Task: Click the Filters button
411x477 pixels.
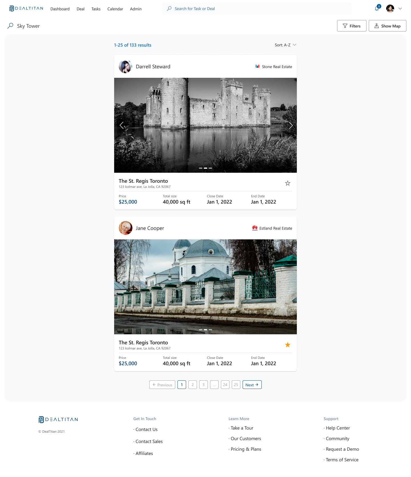Action: tap(352, 26)
